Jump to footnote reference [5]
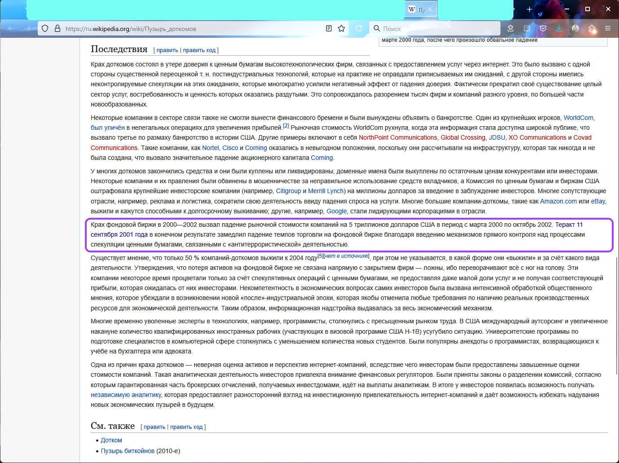This screenshot has width=619, height=463. click(x=320, y=256)
